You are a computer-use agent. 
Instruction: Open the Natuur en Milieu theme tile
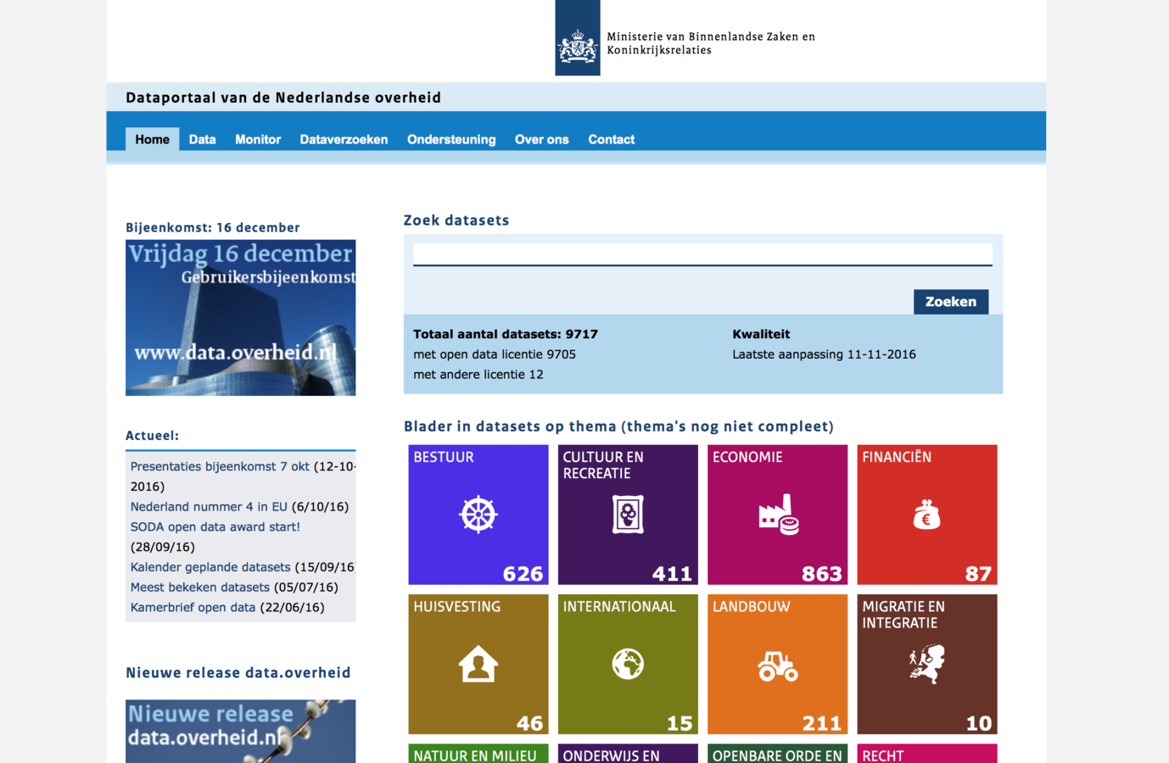478,754
